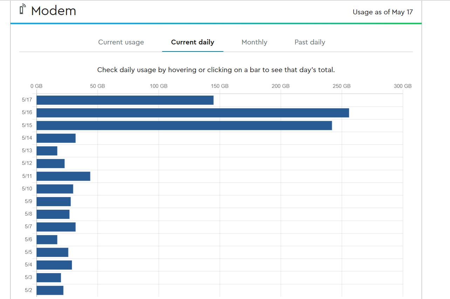This screenshot has width=450, height=299.
Task: Click the 5/5 usage bar
Action: coord(52,252)
